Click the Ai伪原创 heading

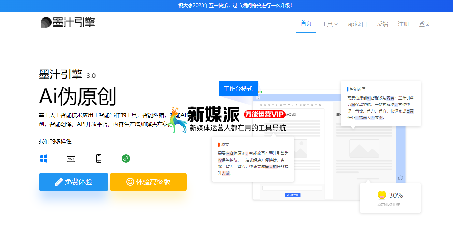pyautogui.click(x=77, y=96)
